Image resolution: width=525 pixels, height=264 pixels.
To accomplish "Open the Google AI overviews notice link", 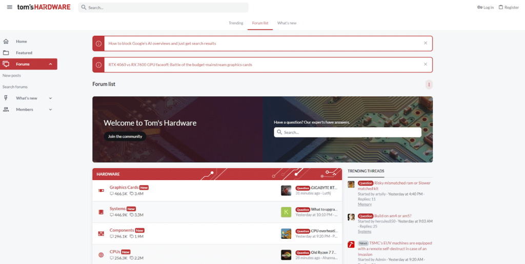I will [x=162, y=44].
